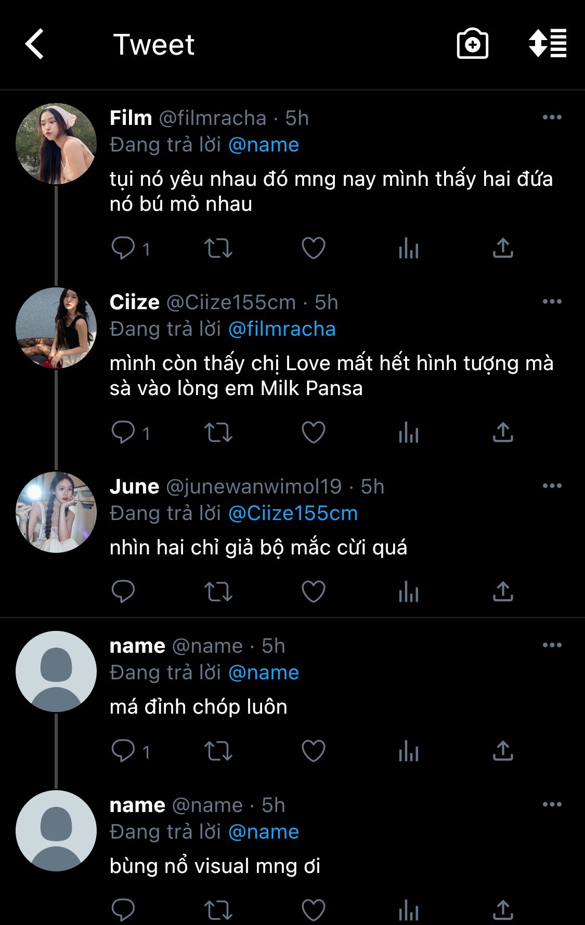The image size is (585, 925).
Task: Open more options on Ciize's tweet
Action: click(x=552, y=302)
